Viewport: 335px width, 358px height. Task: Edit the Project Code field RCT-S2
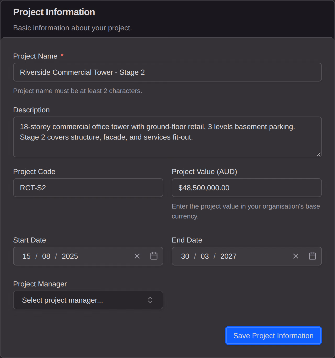point(88,188)
